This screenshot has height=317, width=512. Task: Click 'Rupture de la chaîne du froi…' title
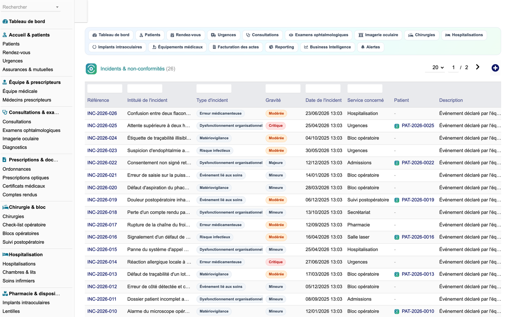[x=159, y=225]
